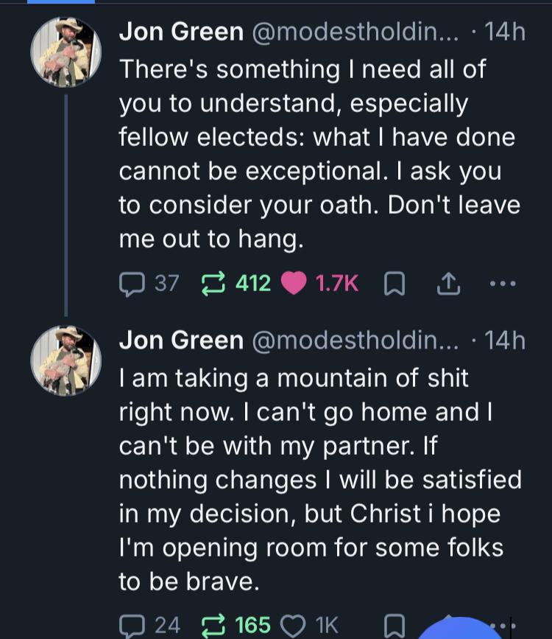552x639 pixels.
Task: Click the repost icon showing 412
Action: coord(214,283)
